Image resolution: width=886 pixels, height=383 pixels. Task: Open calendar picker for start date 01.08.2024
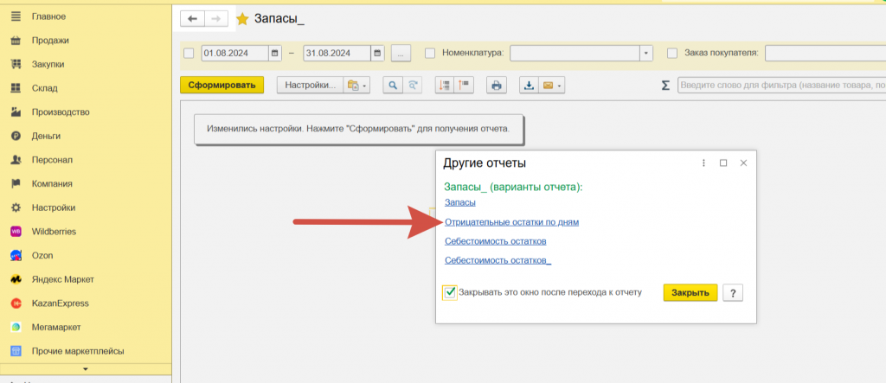[x=275, y=54]
